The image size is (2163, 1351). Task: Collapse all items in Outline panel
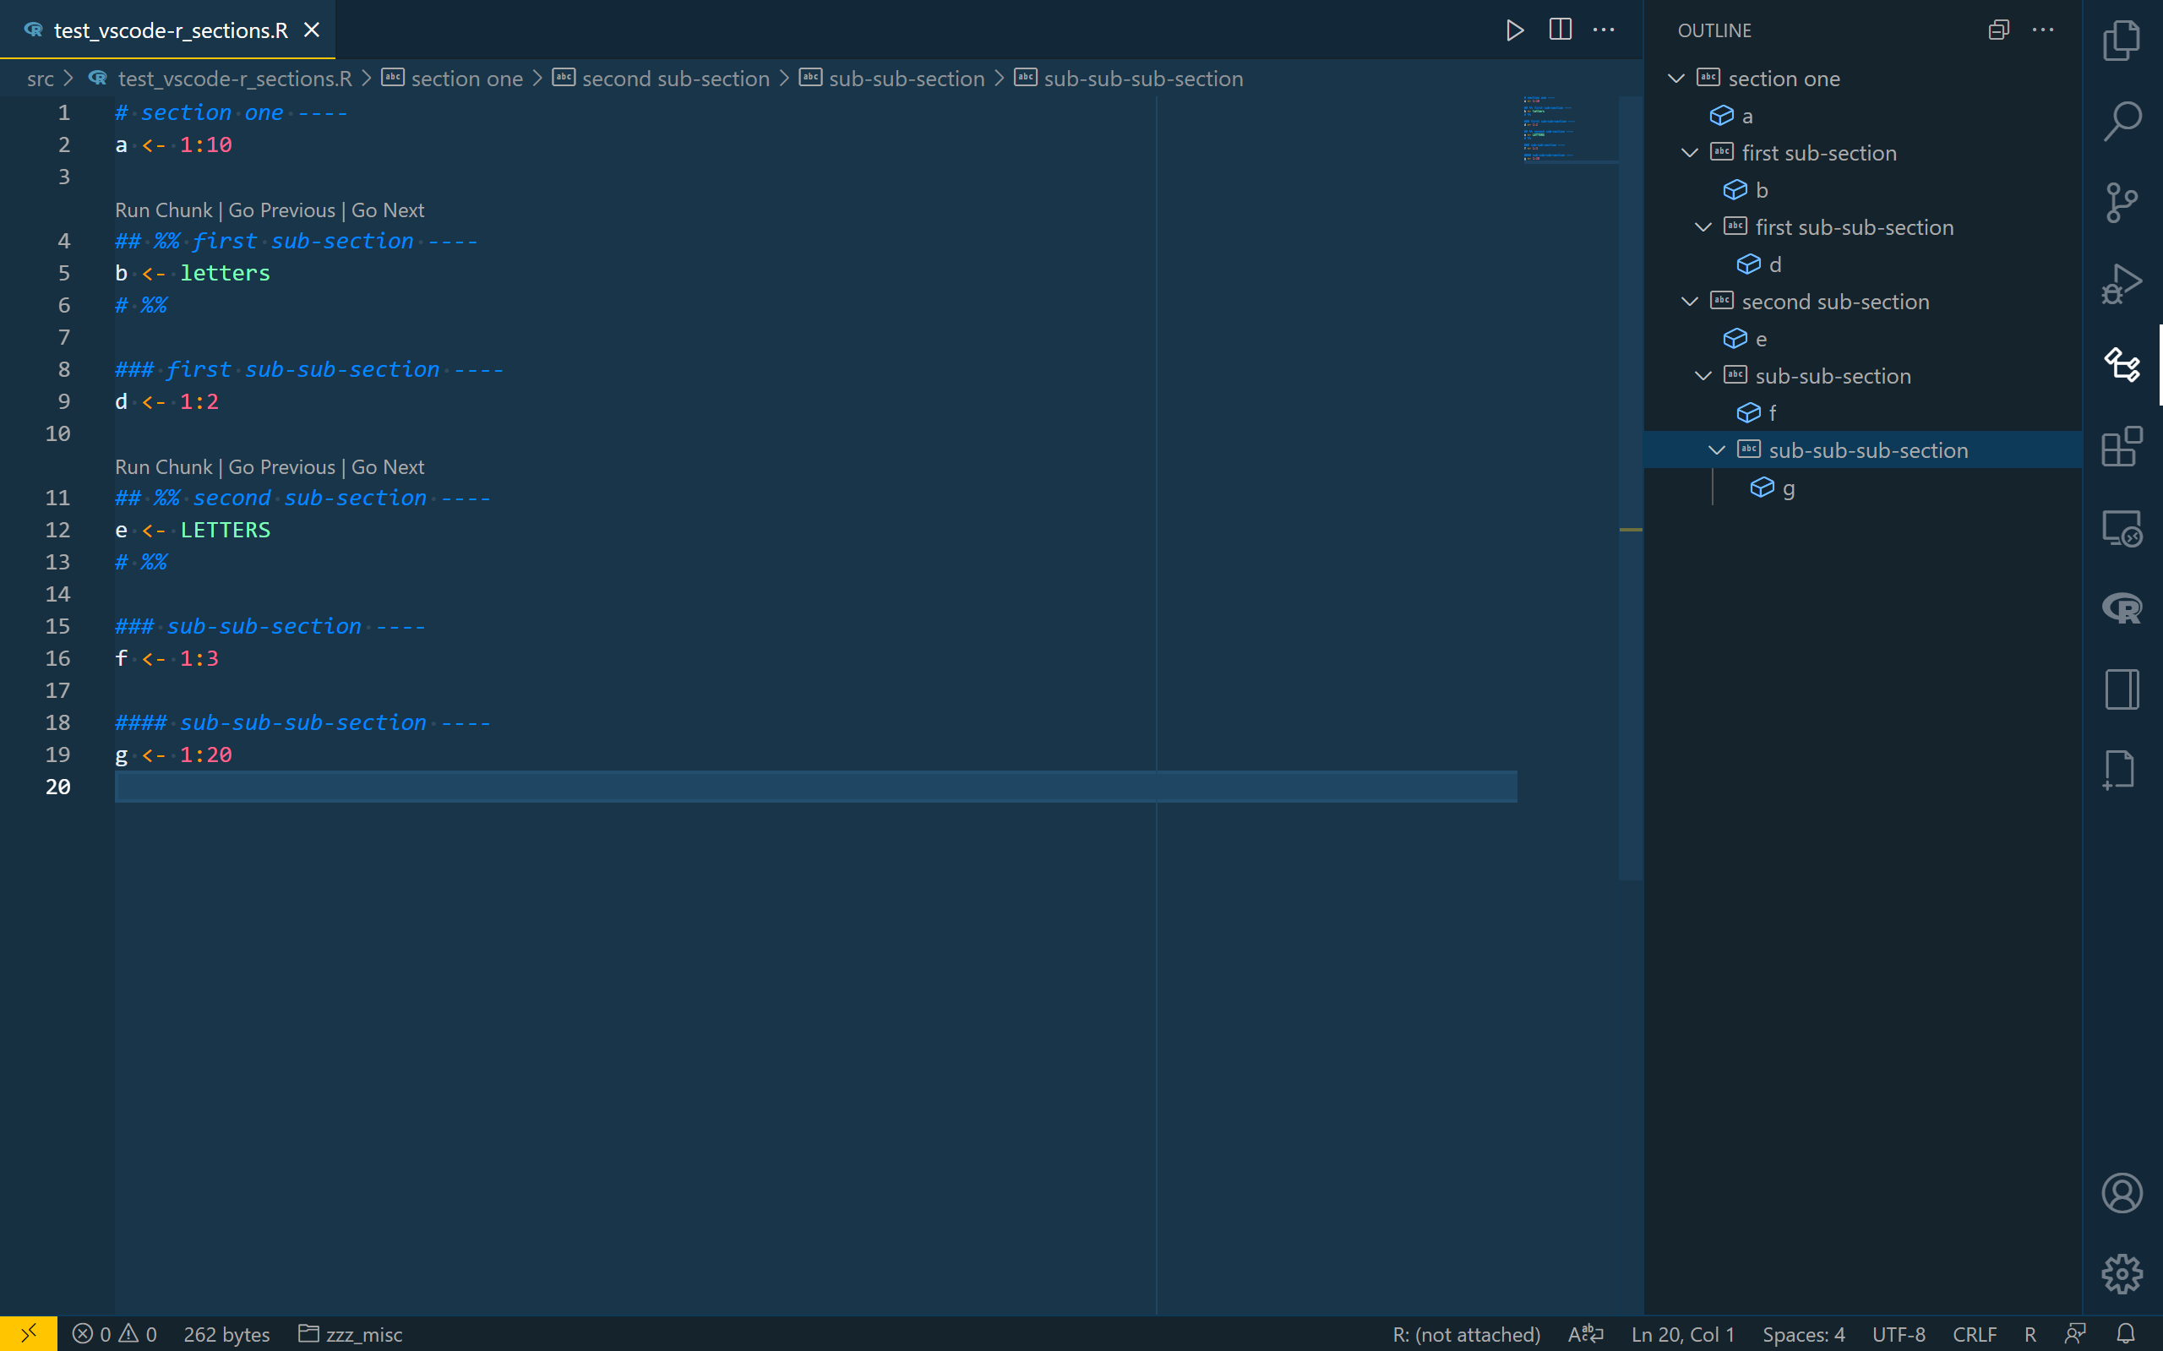[x=1998, y=30]
